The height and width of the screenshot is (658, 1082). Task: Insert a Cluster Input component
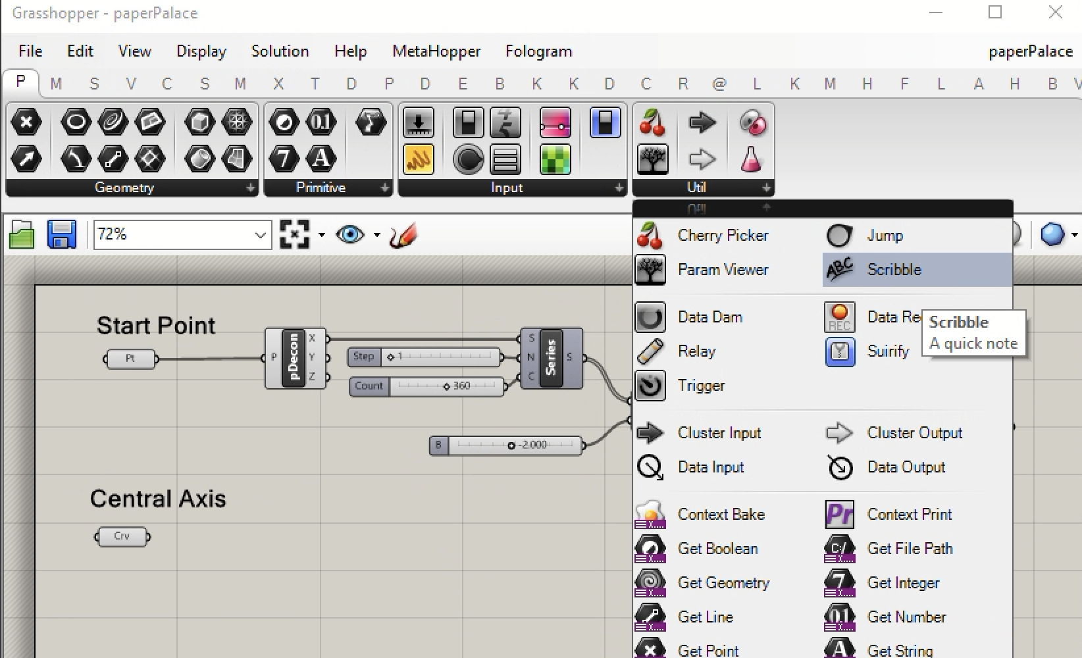719,433
